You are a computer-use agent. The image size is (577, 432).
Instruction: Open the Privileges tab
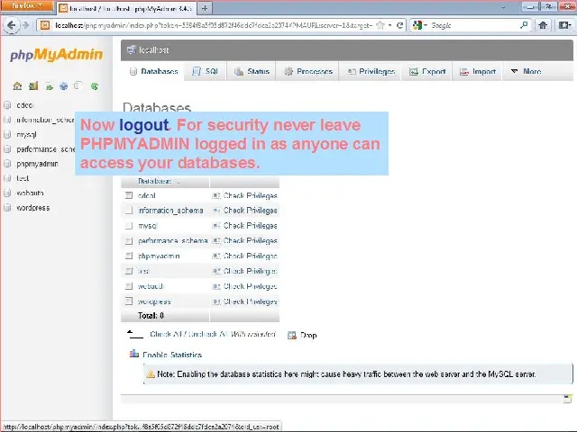(x=371, y=71)
